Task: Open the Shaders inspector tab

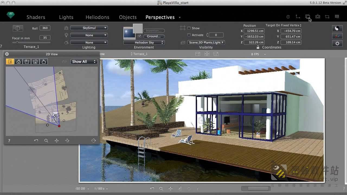Action: point(36,17)
